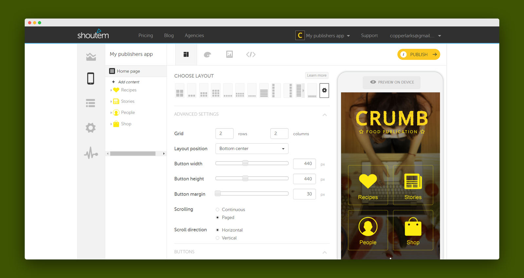Choose the 3x3 grid layout
This screenshot has height=278, width=524.
pos(216,90)
